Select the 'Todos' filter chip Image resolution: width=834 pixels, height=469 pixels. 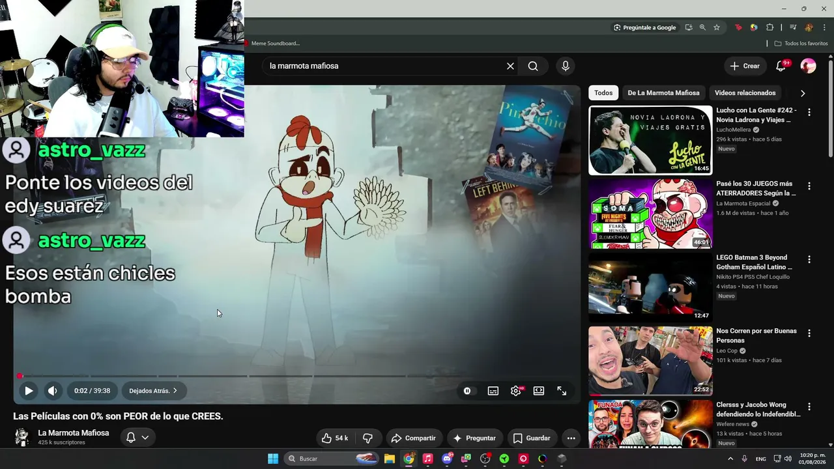603,93
